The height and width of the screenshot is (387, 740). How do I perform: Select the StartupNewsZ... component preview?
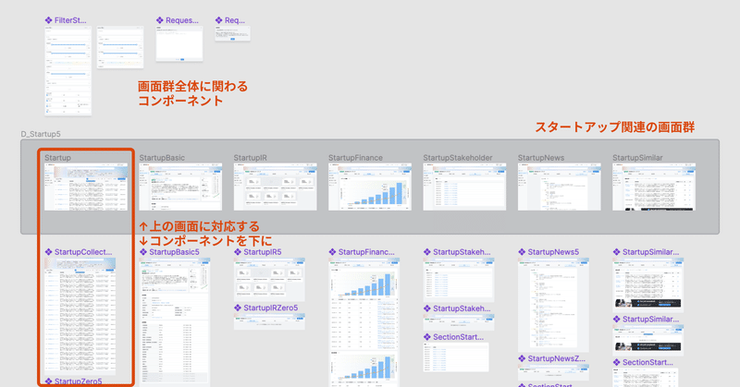pos(553,373)
